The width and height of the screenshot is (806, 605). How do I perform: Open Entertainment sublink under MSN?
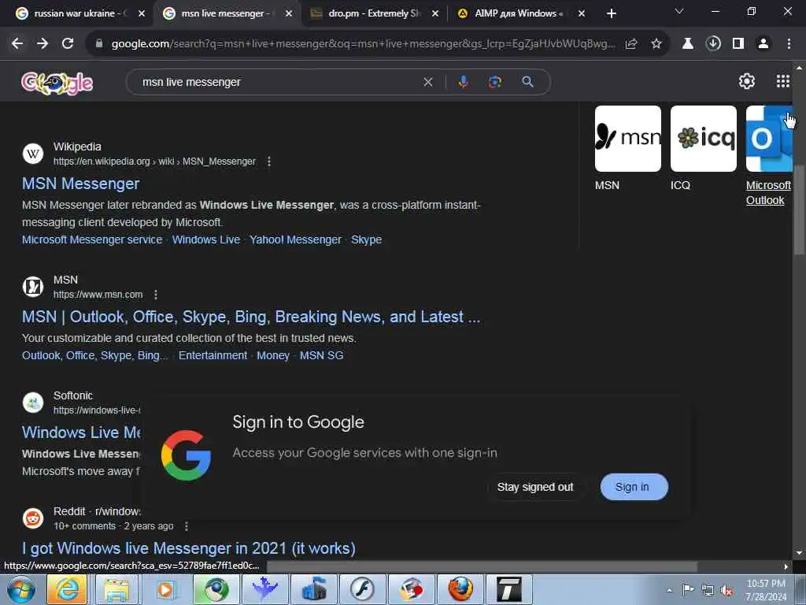click(213, 355)
